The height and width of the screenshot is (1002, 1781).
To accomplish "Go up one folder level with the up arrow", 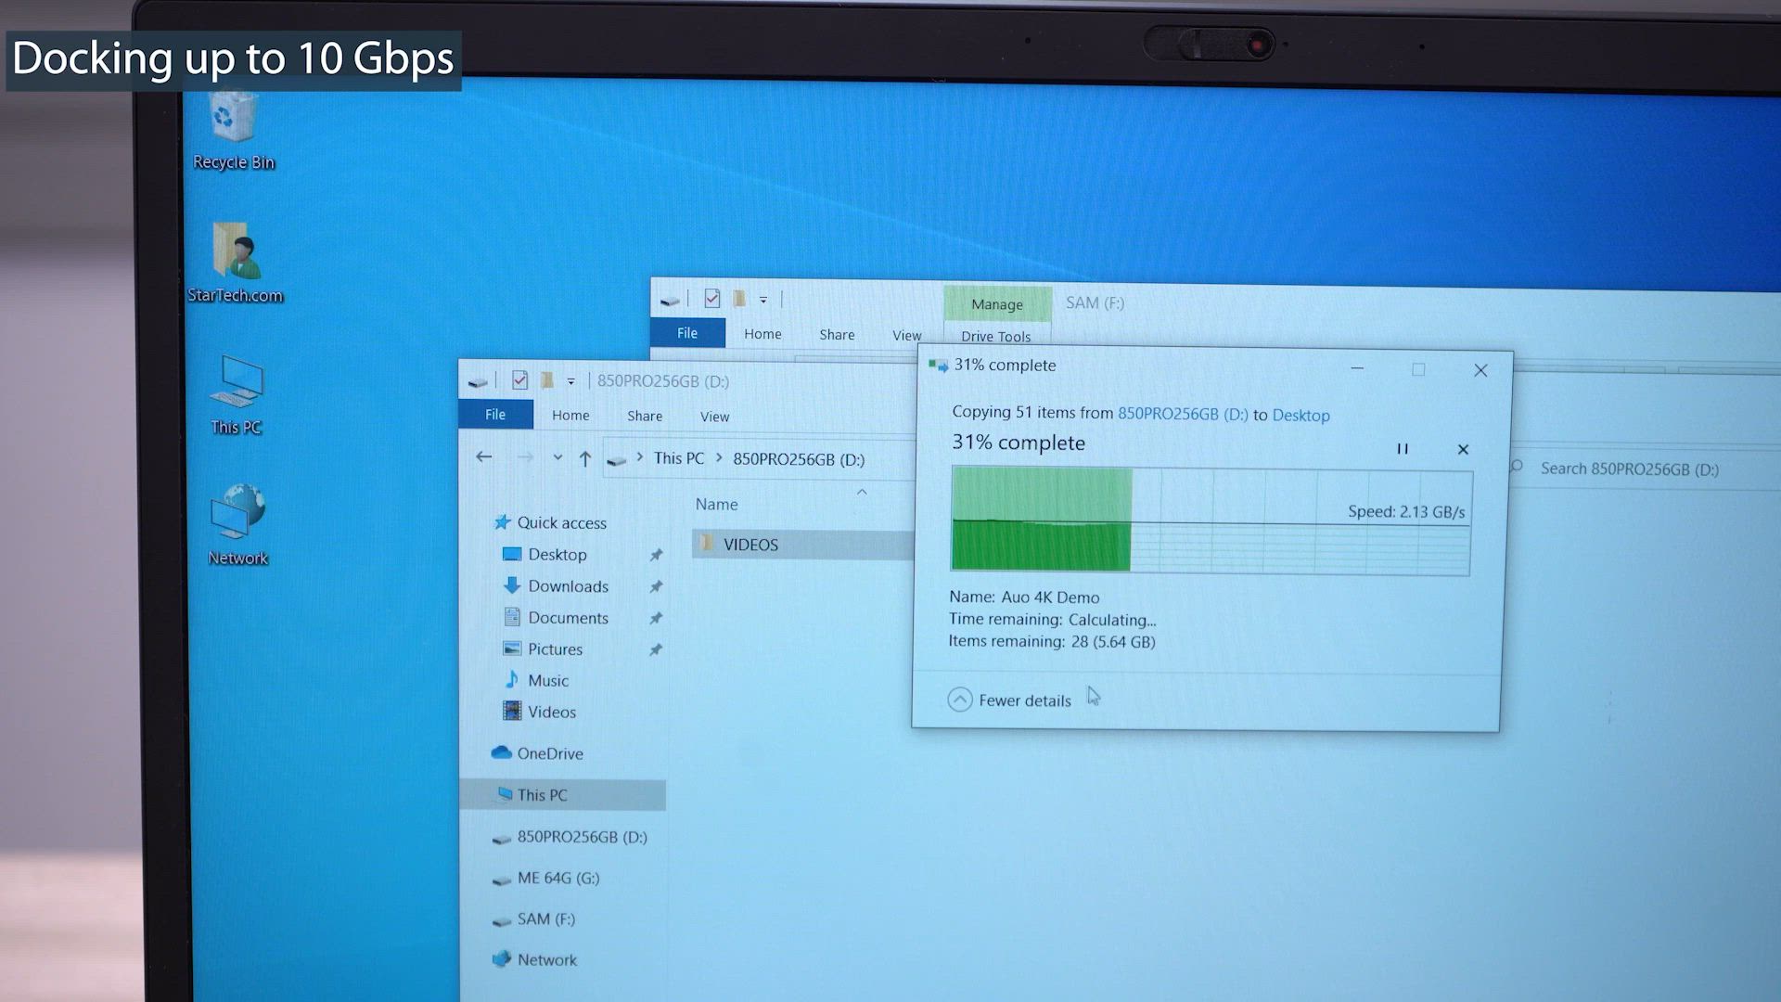I will coord(585,458).
